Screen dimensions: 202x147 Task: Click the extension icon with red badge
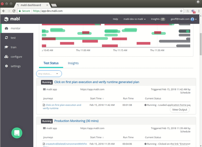click(x=193, y=11)
